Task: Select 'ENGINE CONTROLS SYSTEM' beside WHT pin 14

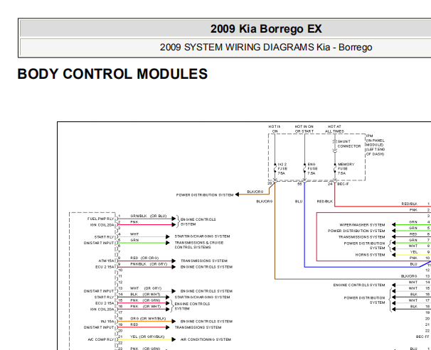Action: tap(359, 285)
